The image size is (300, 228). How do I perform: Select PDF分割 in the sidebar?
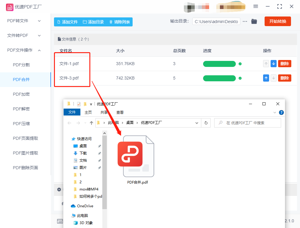(21, 65)
